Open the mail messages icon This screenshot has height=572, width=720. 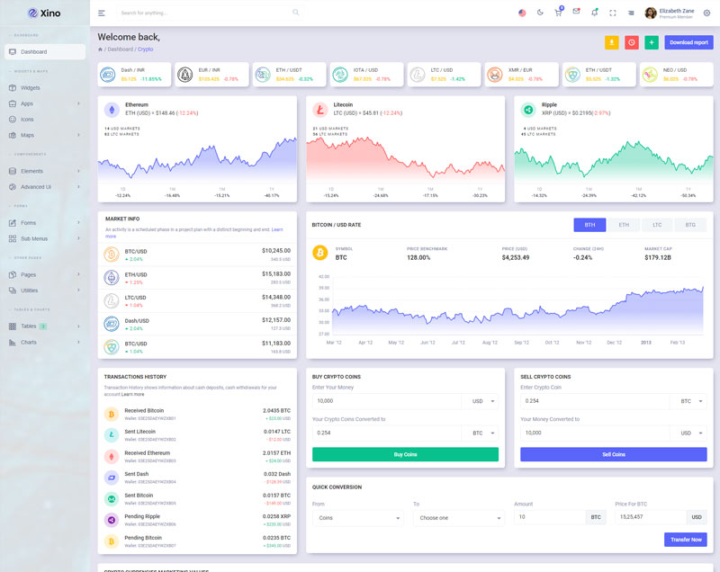576,13
